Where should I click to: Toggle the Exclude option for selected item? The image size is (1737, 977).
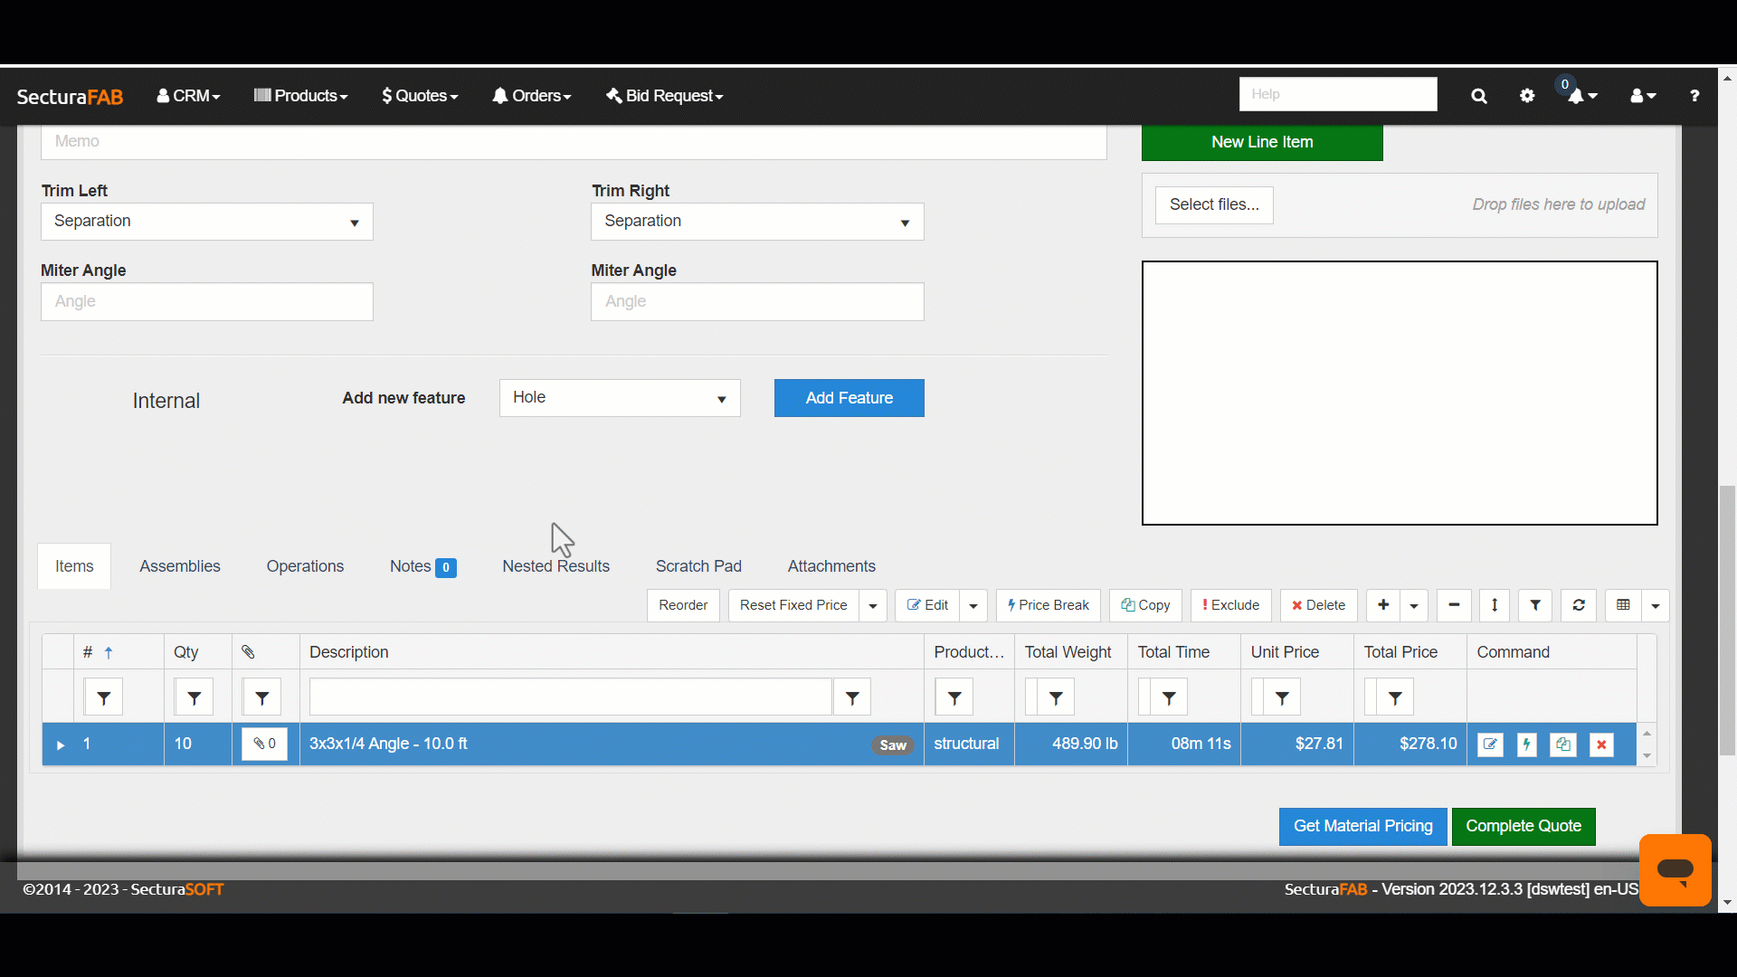(x=1230, y=605)
